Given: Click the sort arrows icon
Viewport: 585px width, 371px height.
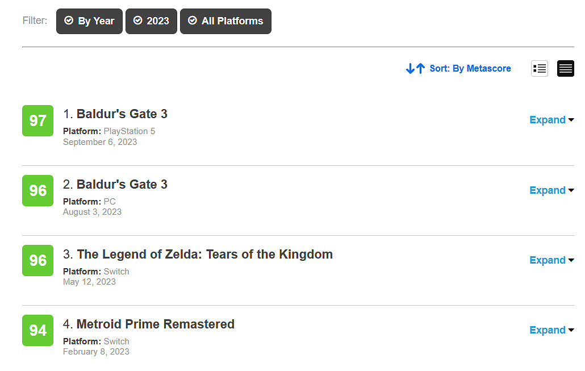Looking at the screenshot, I should tap(415, 69).
